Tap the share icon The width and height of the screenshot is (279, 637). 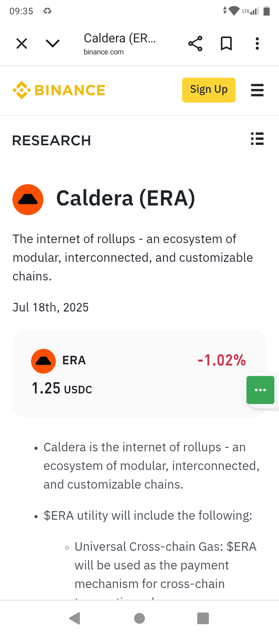pos(195,44)
